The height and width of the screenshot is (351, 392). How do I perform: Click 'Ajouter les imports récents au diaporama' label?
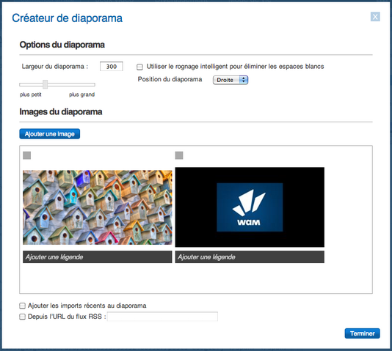[87, 306]
